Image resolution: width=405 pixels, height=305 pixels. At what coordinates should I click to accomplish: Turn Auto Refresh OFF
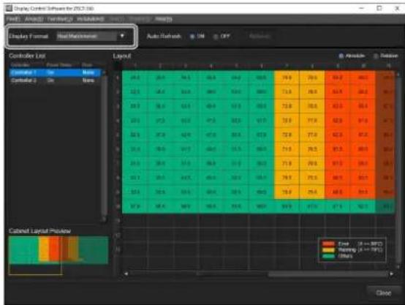point(216,37)
